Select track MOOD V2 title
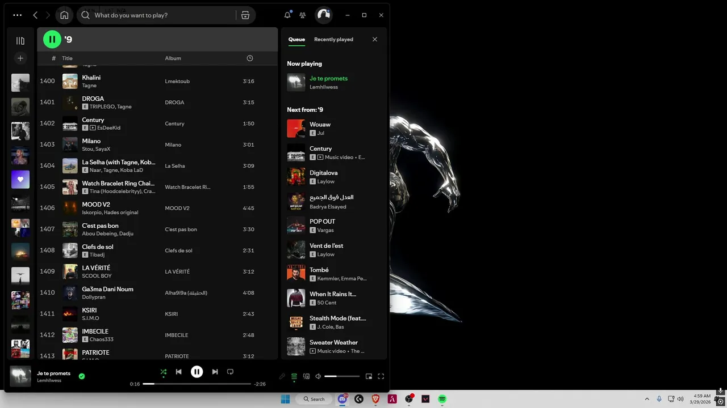The height and width of the screenshot is (408, 727). [96, 205]
